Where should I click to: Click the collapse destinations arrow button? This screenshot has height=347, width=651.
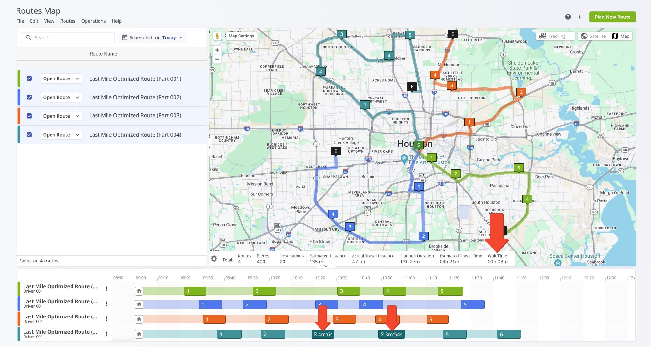(x=326, y=266)
